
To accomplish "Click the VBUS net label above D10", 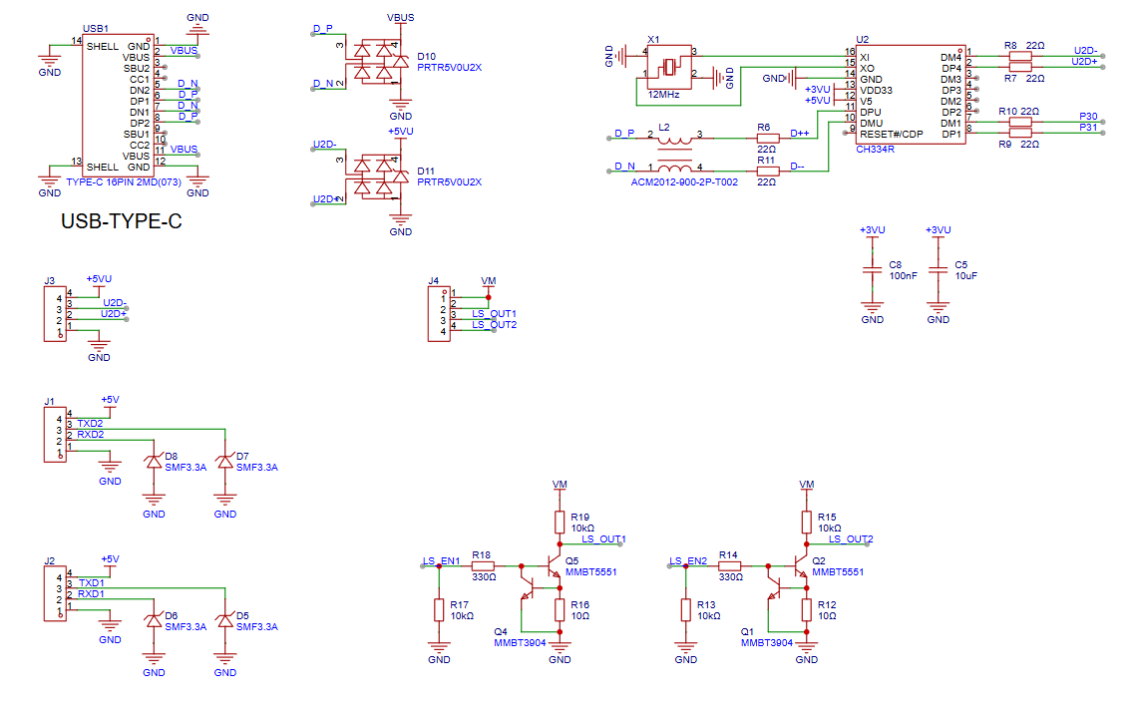I will pos(400,17).
